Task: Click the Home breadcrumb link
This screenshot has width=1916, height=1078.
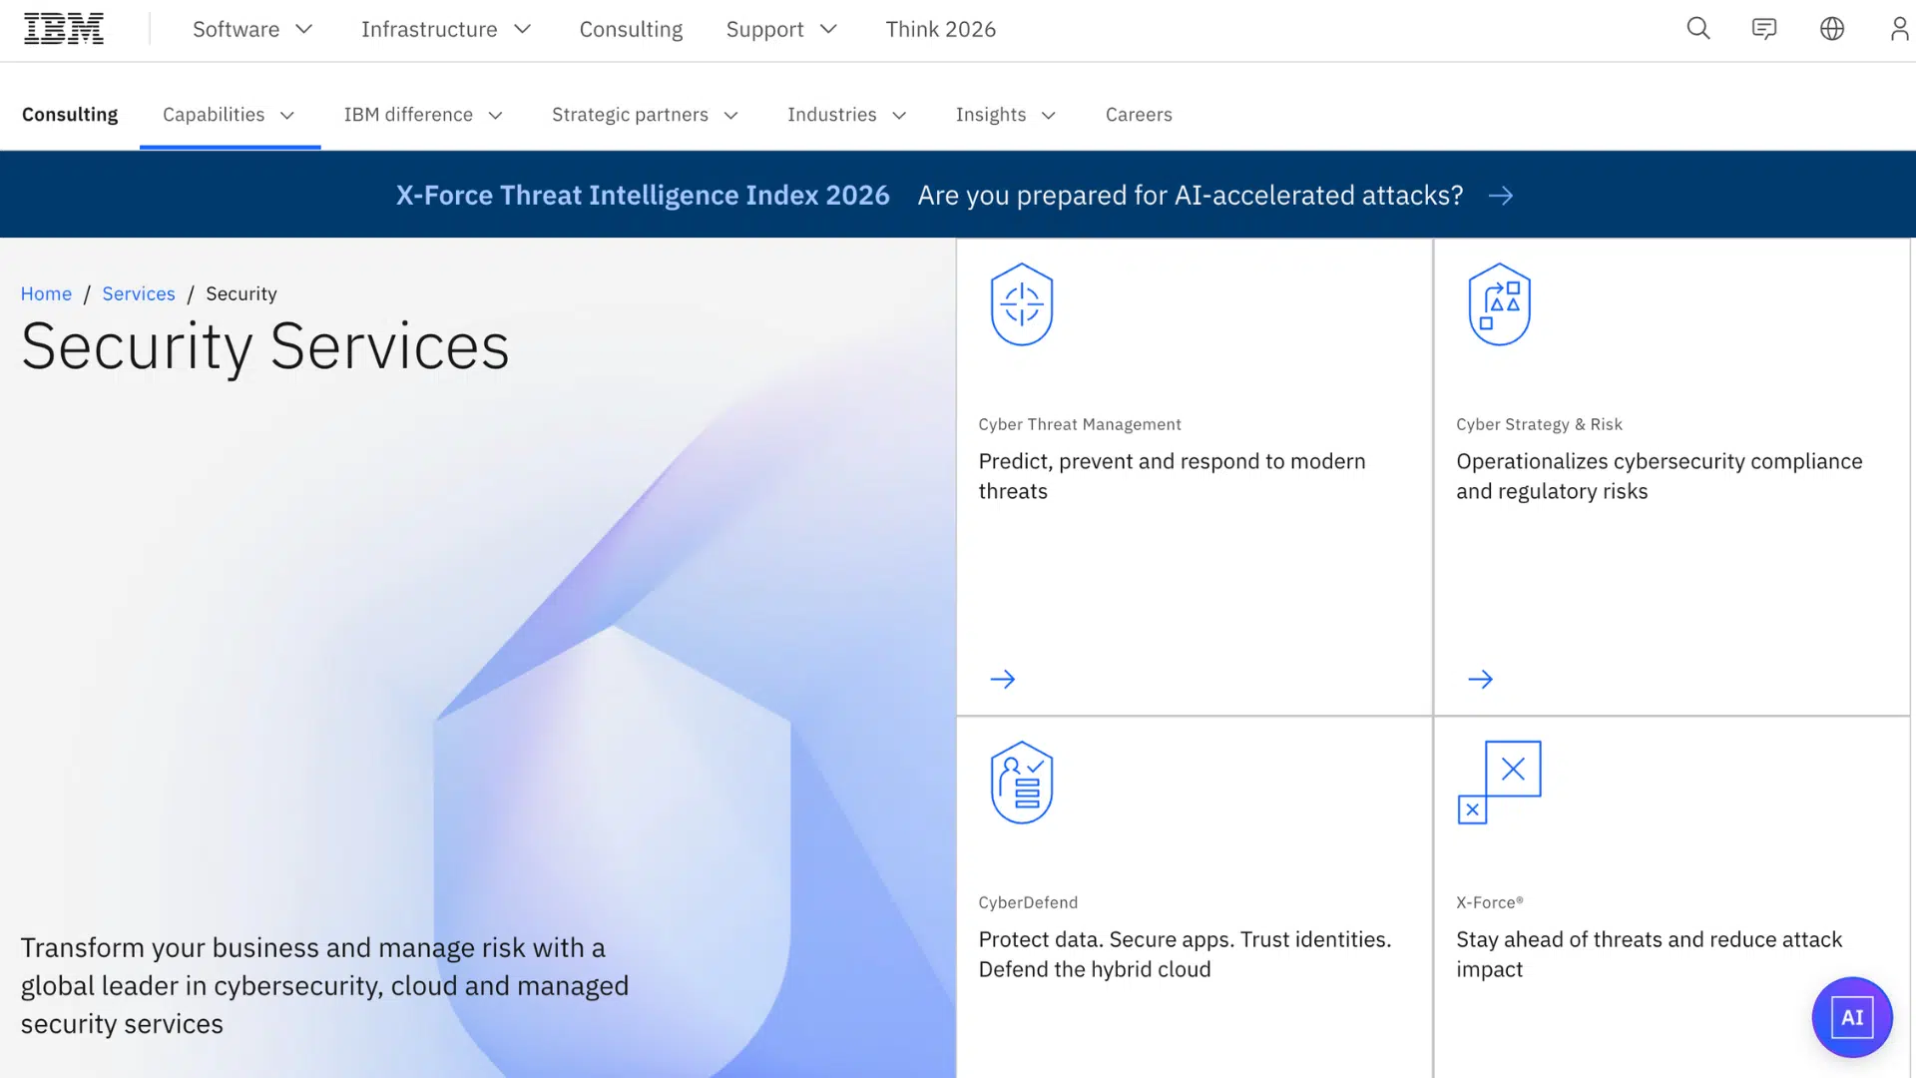Action: pos(46,293)
